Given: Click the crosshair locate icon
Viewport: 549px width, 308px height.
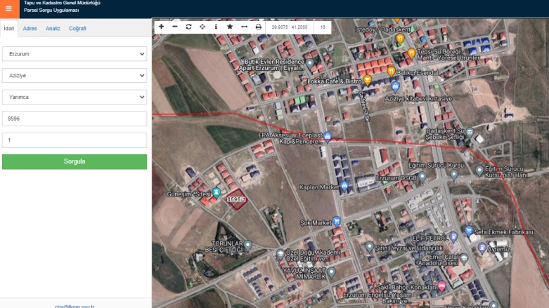Looking at the screenshot, I should [x=202, y=27].
